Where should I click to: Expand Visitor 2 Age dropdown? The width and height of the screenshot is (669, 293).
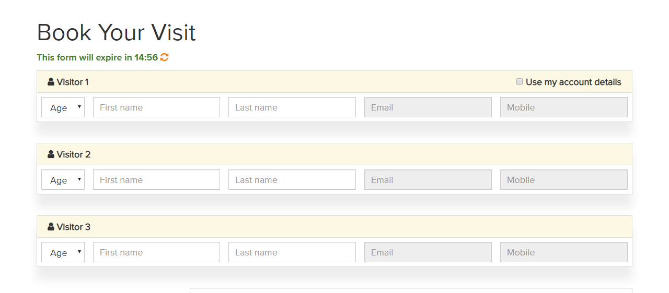point(63,180)
